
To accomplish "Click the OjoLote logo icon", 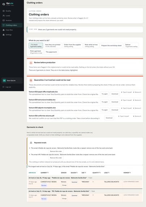I will pos(4,4).
